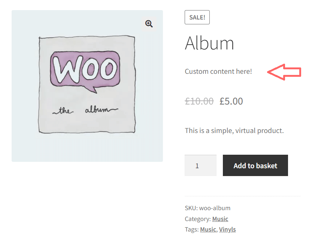Screen dimensions: 312x245
Task: Open the product image lightbox via magnifier
Action: coord(149,24)
